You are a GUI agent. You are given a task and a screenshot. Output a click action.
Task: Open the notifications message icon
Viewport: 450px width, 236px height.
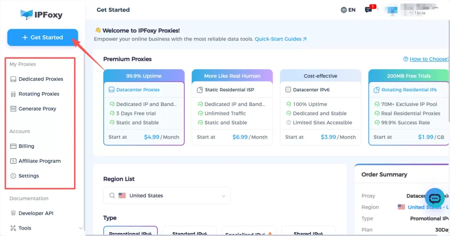pyautogui.click(x=369, y=10)
